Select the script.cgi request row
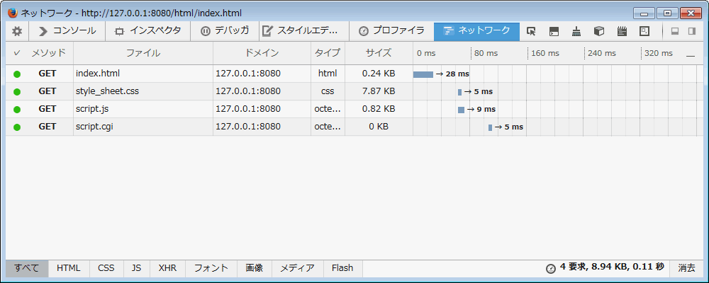Image resolution: width=709 pixels, height=283 pixels. coord(142,127)
